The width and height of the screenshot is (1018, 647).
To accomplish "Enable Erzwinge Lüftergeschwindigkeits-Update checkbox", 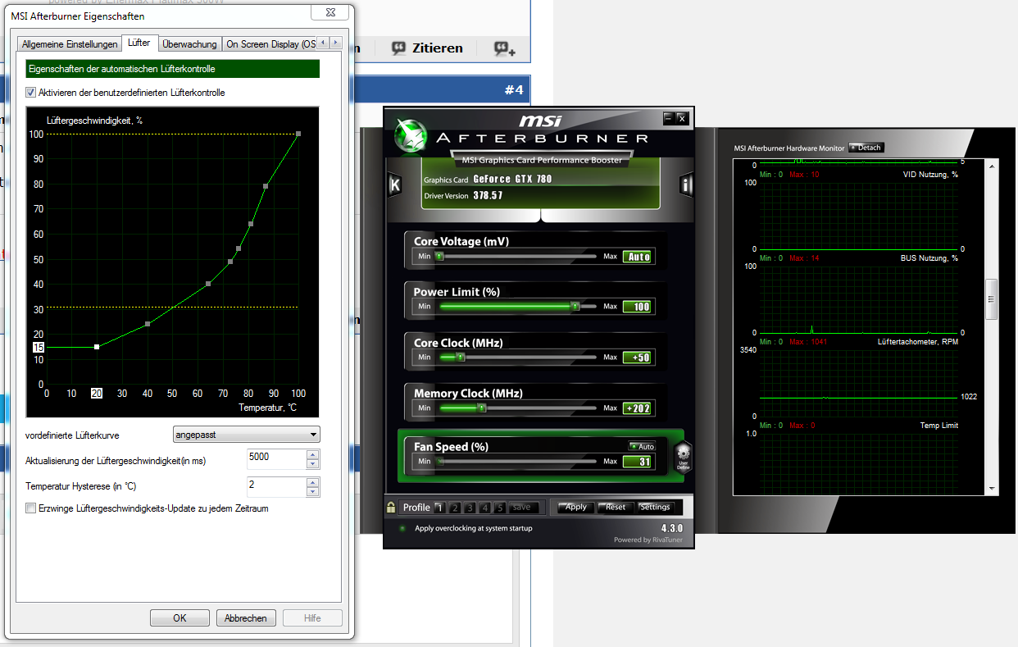I will click(31, 508).
